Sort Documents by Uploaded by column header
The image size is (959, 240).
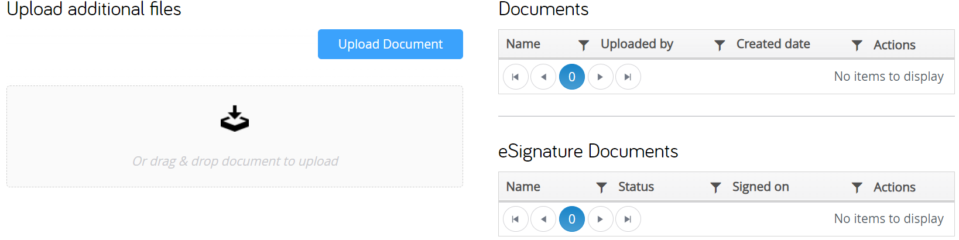click(637, 44)
